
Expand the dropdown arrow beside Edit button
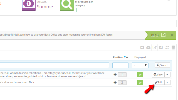[x=167, y=82]
